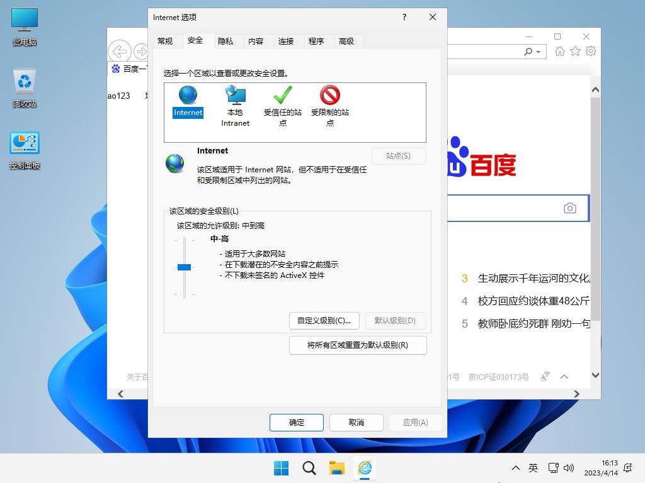Click the security level slider handle
The image size is (645, 483).
point(184,267)
